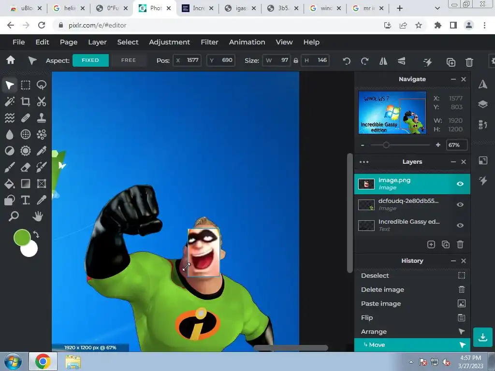Viewport: 495px width, 371px height.
Task: Revert to Paste image history step
Action: (412, 303)
